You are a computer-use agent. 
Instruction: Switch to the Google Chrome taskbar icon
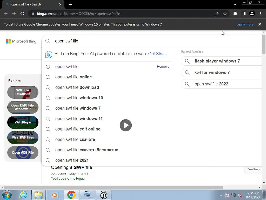click(71, 195)
